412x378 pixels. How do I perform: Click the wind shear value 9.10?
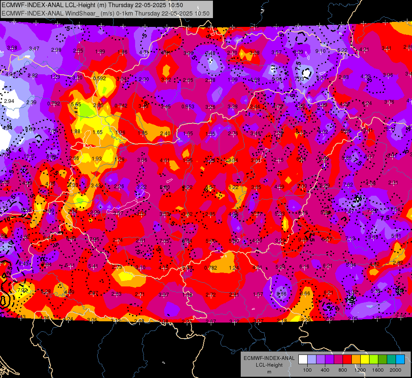point(320,51)
